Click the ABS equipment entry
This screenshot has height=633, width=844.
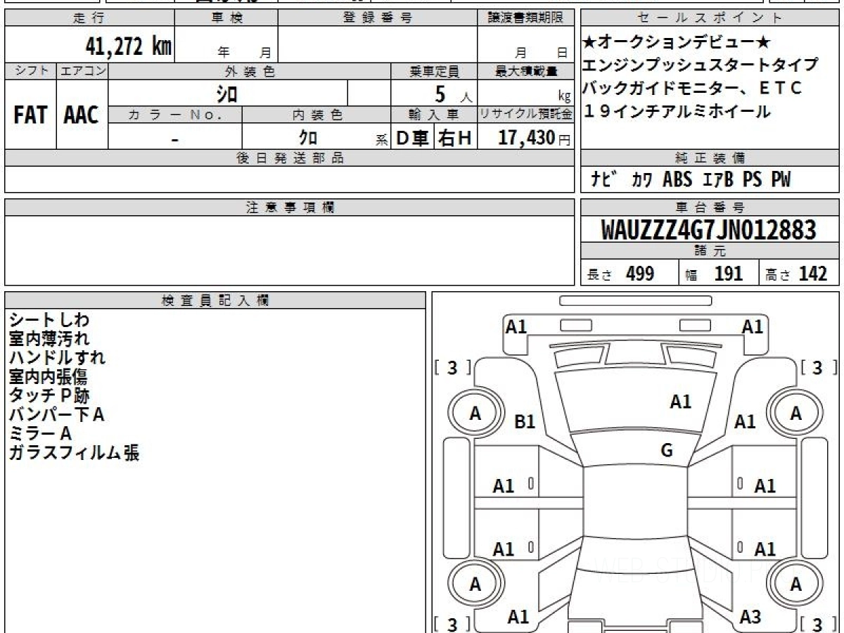point(677,180)
